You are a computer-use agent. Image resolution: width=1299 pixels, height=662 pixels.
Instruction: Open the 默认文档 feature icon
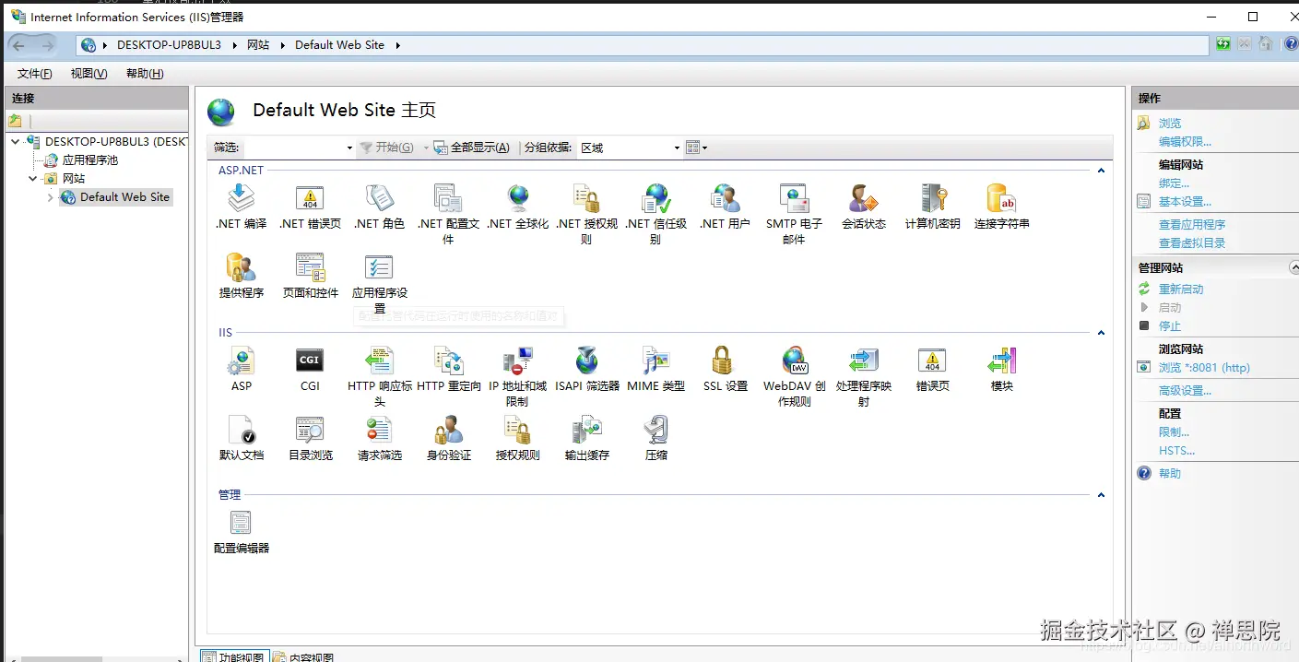point(241,431)
